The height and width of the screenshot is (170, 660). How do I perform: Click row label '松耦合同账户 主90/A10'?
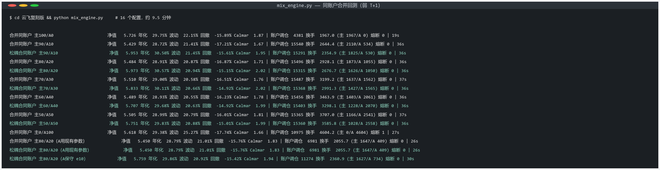tap(34, 53)
